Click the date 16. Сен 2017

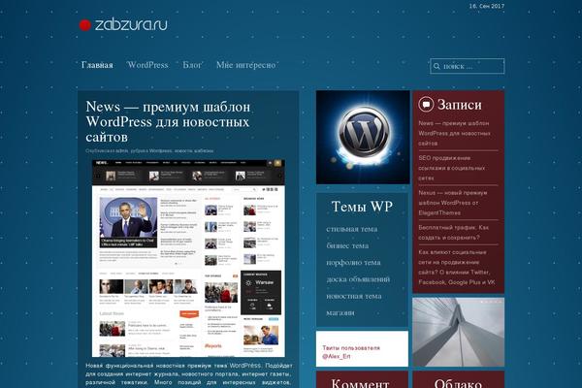[487, 6]
